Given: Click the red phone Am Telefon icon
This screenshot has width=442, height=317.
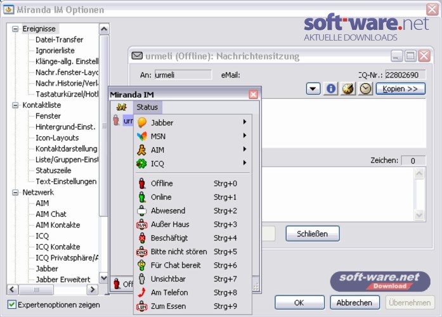Looking at the screenshot, I should click(x=142, y=292).
